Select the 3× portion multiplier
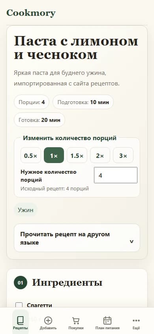Image resolution: width=154 pixels, height=334 pixels. [x=123, y=155]
